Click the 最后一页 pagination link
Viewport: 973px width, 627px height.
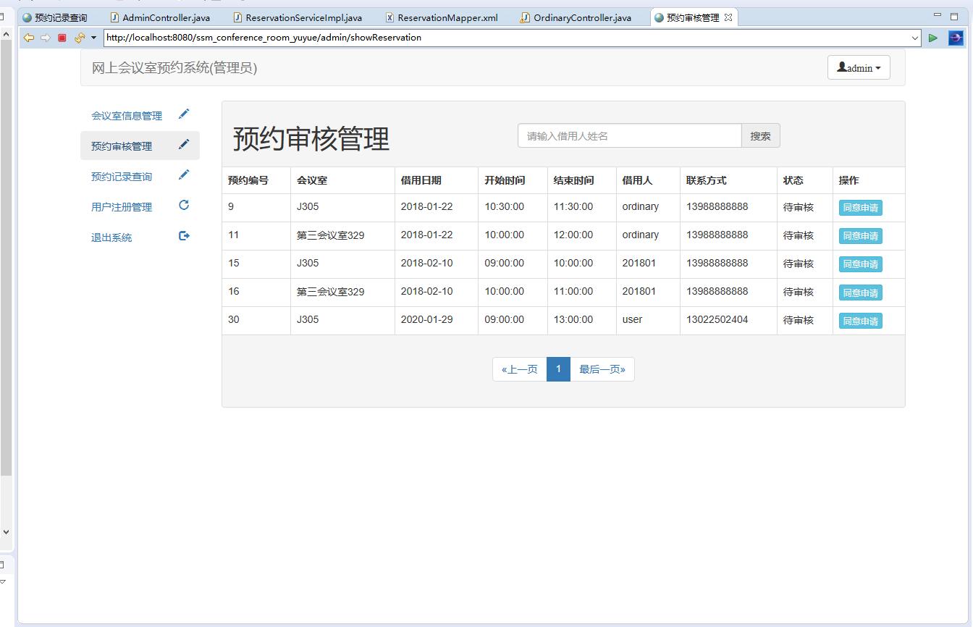(602, 369)
